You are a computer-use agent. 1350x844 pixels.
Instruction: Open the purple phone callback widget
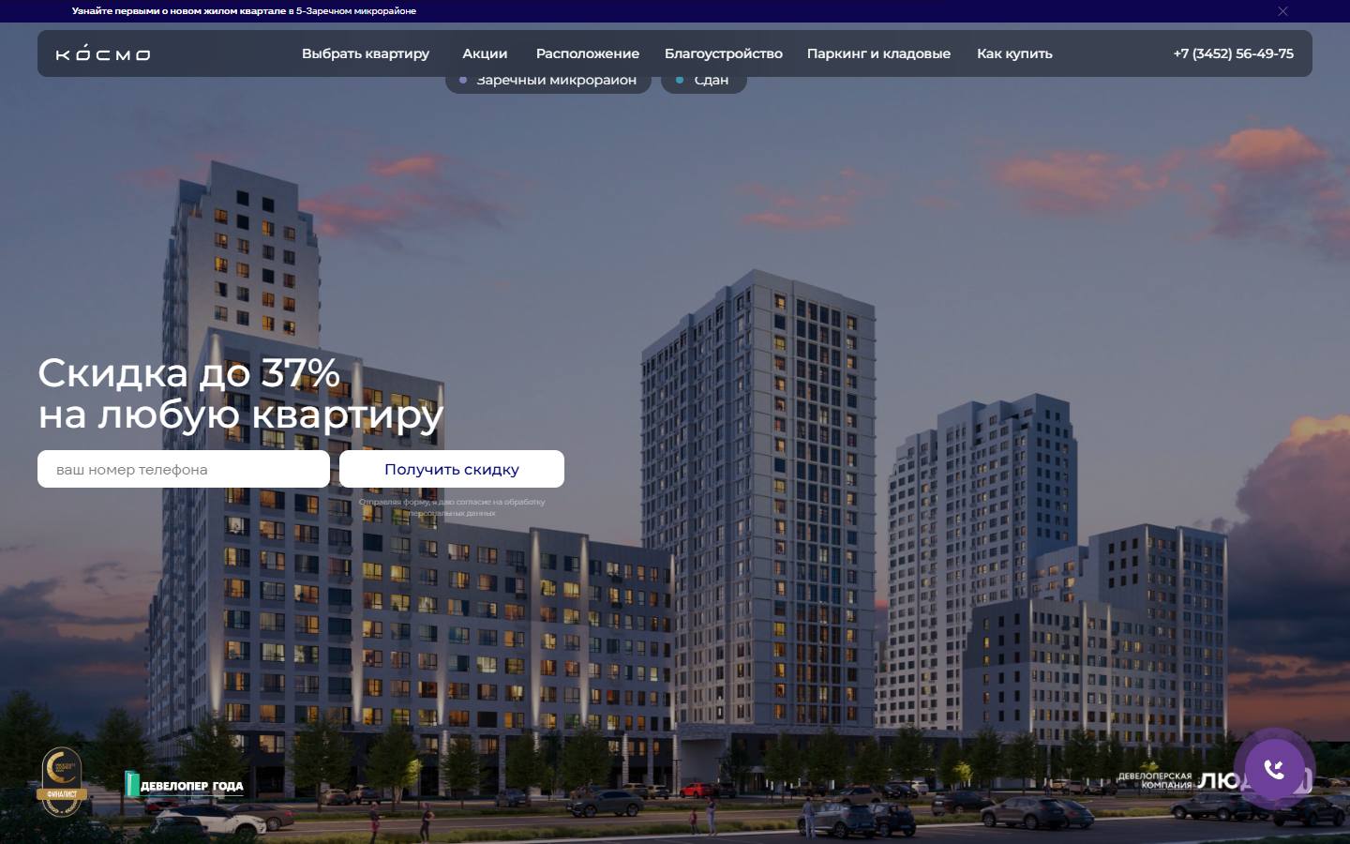1274,770
